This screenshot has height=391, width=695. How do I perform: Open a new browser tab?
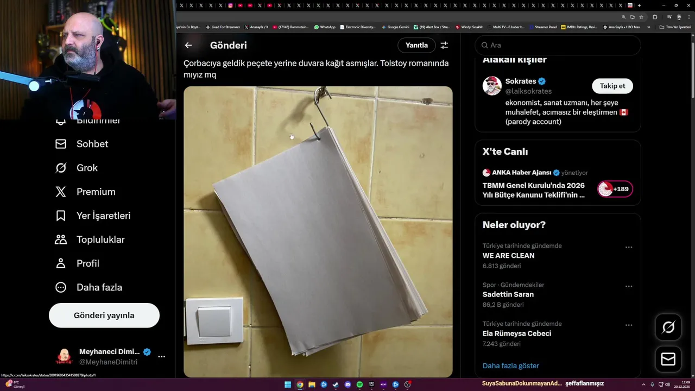click(x=639, y=5)
